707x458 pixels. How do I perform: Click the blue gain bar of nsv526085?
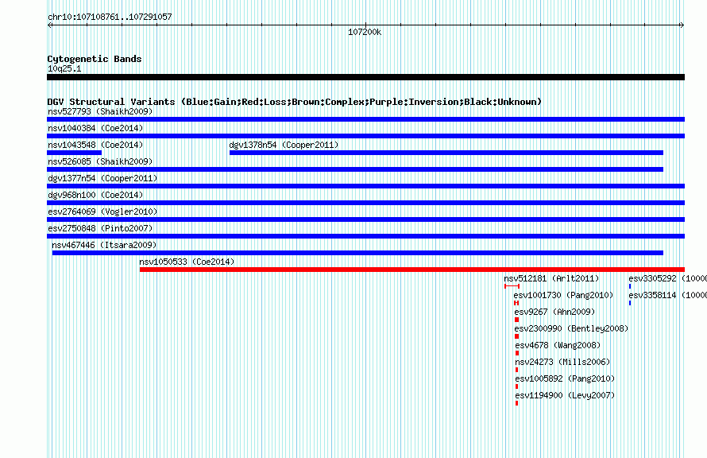(355, 169)
